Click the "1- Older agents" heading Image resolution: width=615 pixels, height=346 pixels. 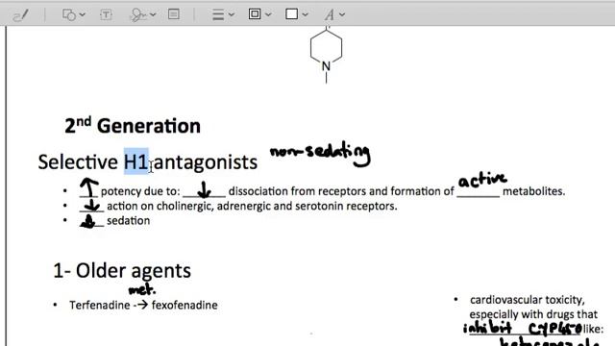122,271
